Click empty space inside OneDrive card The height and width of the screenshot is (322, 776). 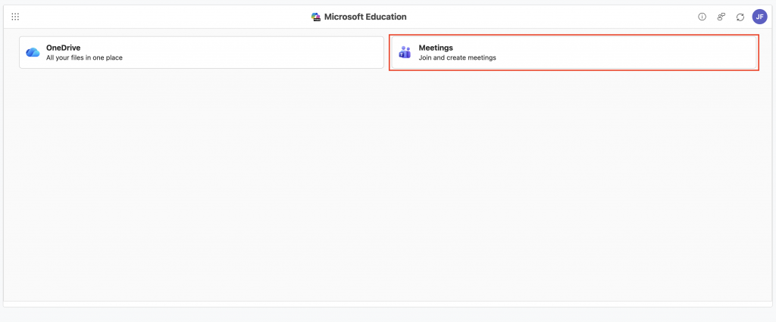click(x=265, y=52)
